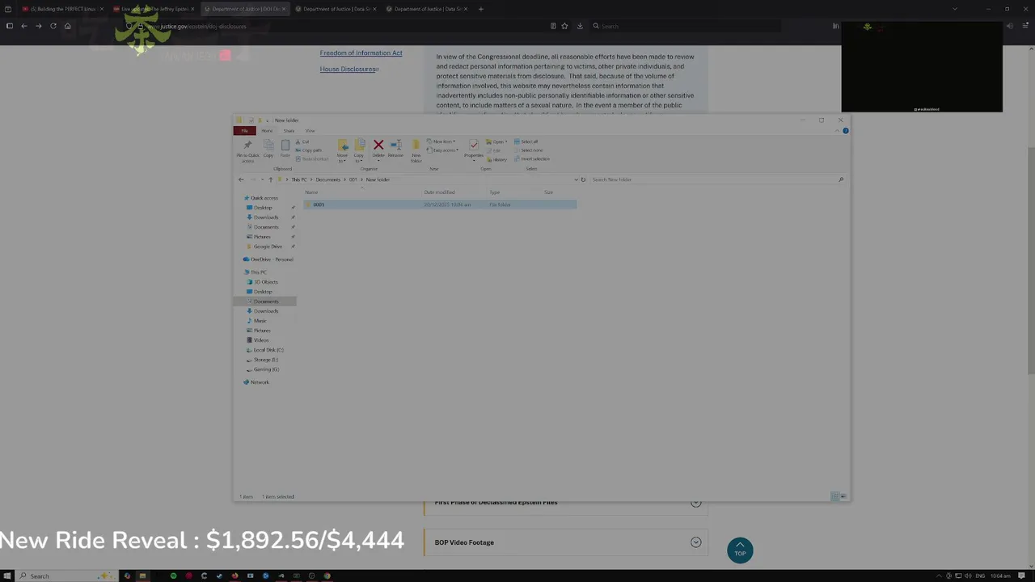
Task: Open the Copy to dropdown
Action: tap(360, 151)
